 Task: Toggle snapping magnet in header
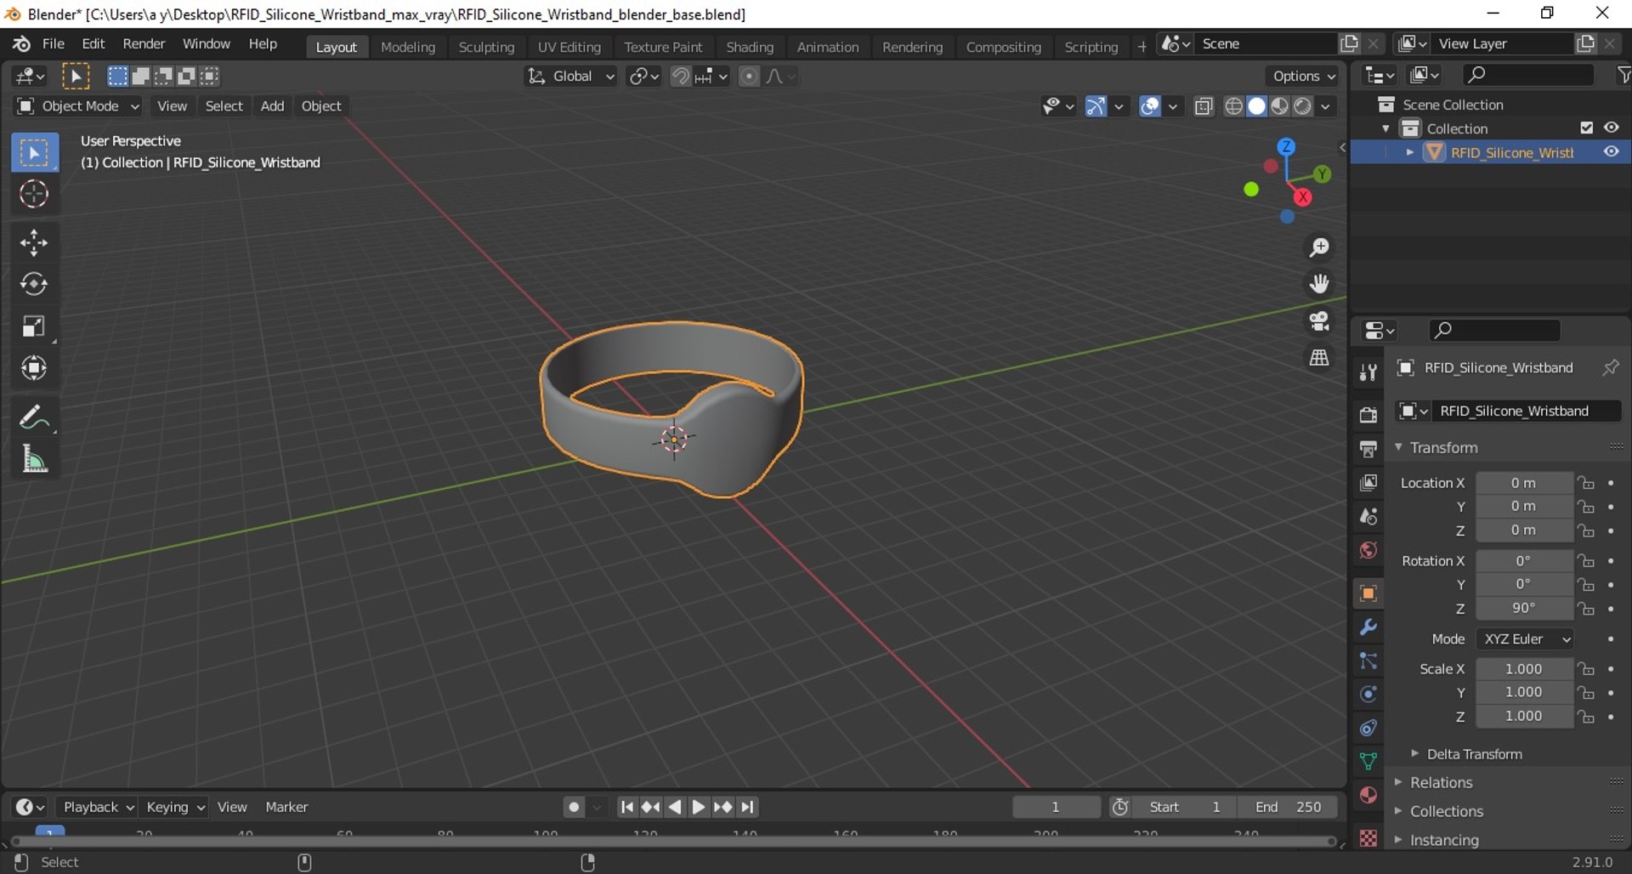680,77
